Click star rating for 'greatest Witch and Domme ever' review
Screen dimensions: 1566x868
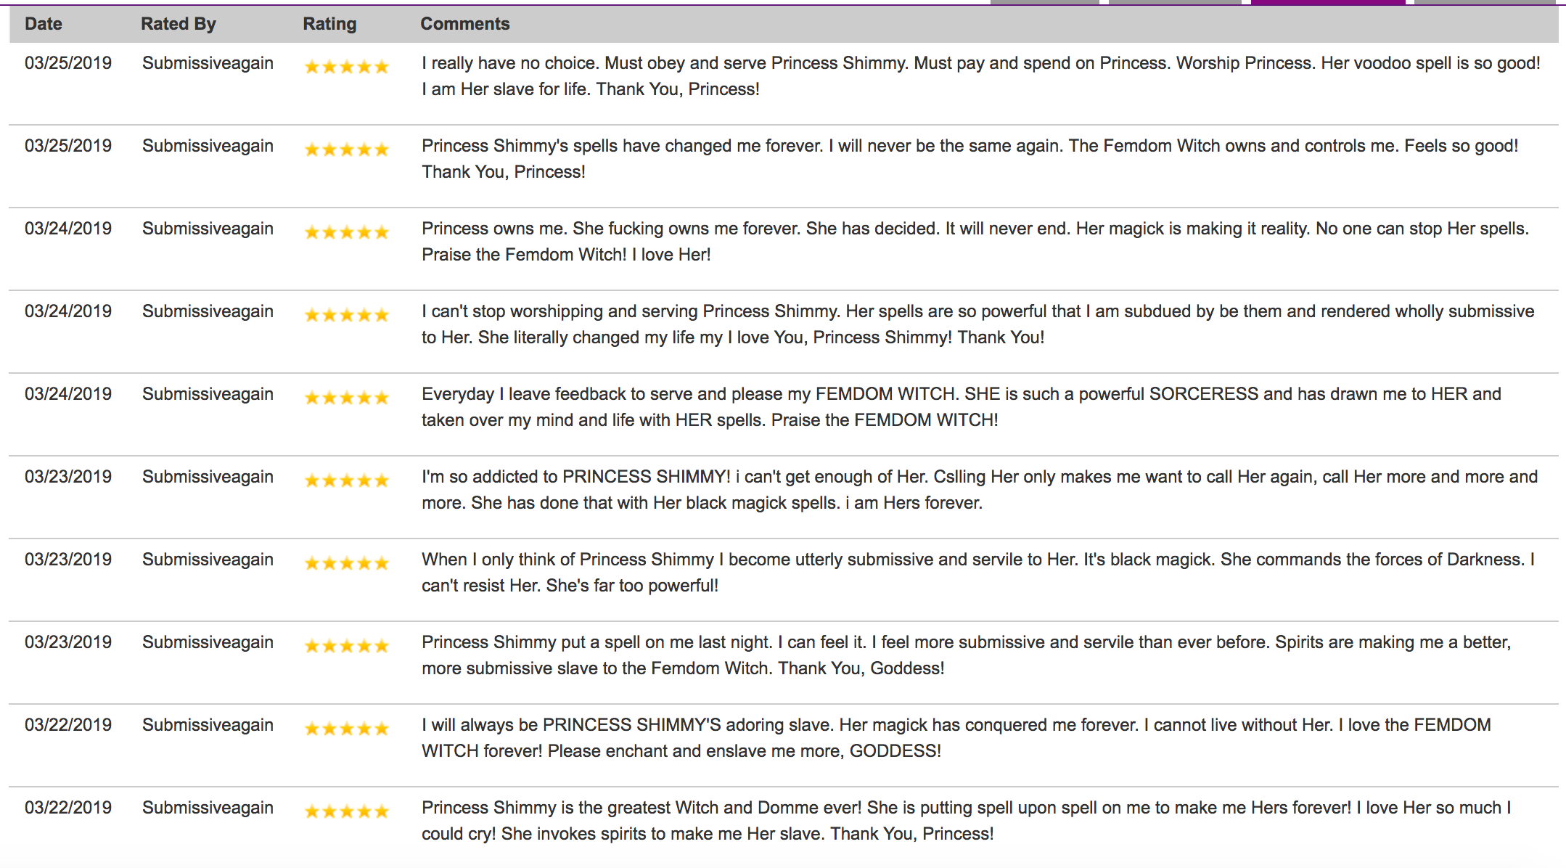click(x=347, y=812)
